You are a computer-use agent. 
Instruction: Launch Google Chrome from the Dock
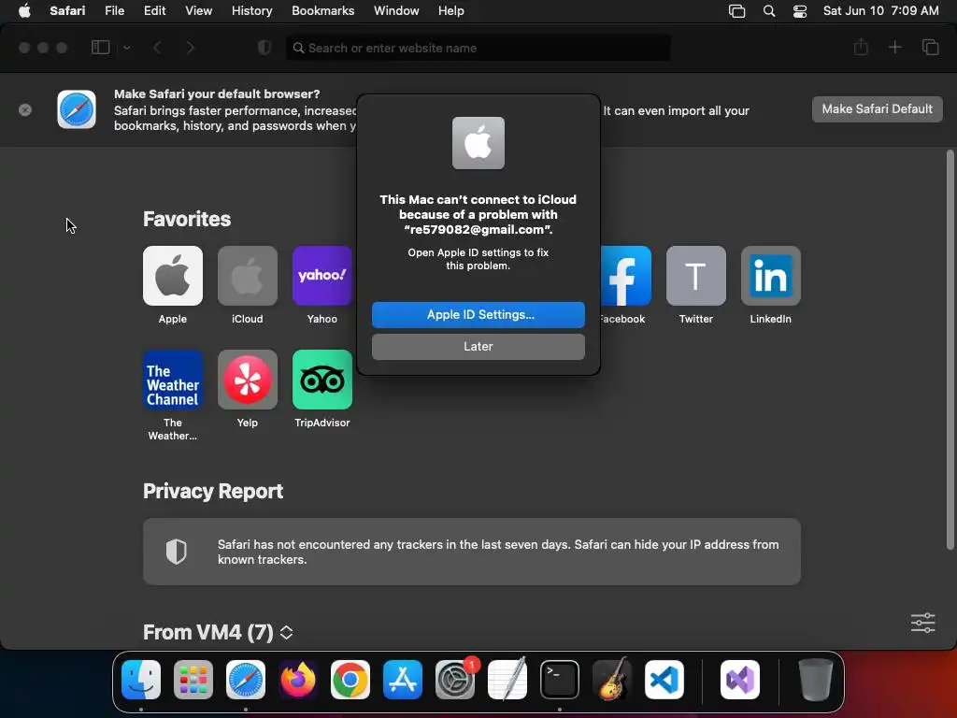tap(350, 680)
